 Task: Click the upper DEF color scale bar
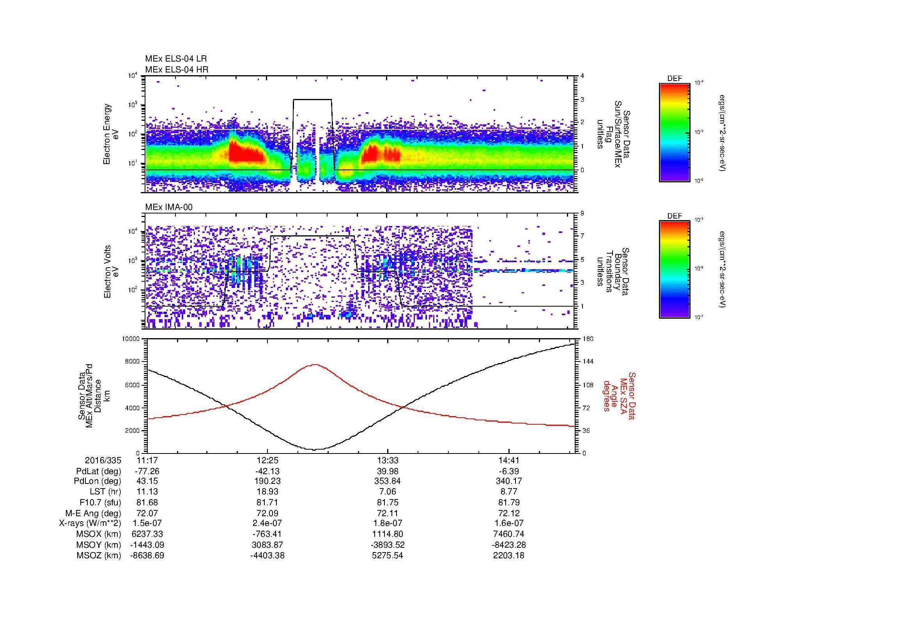pos(674,132)
